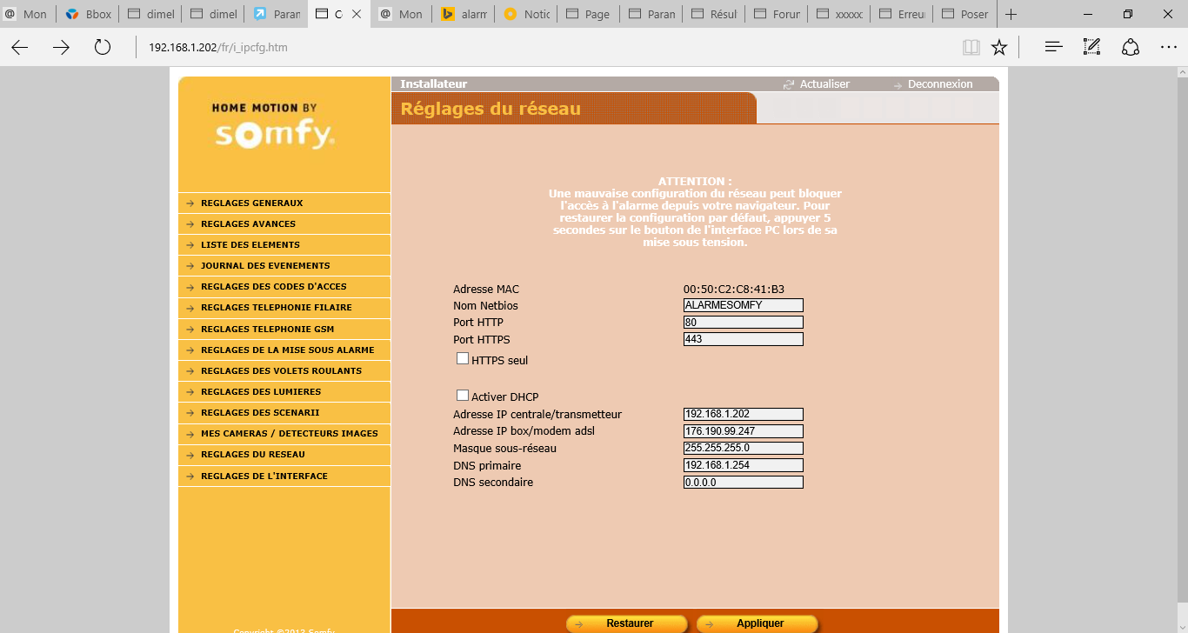Open the Share icon in Edge toolbar
1188x633 pixels.
tap(1131, 47)
